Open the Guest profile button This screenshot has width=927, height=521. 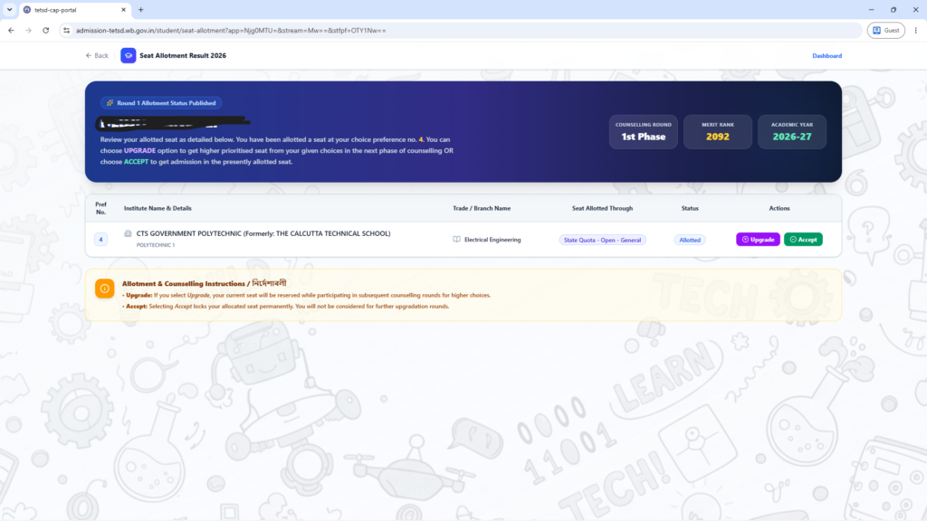[885, 30]
